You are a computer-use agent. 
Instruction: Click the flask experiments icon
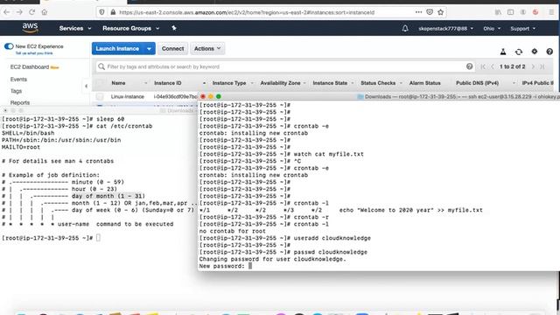pyautogui.click(x=503, y=52)
